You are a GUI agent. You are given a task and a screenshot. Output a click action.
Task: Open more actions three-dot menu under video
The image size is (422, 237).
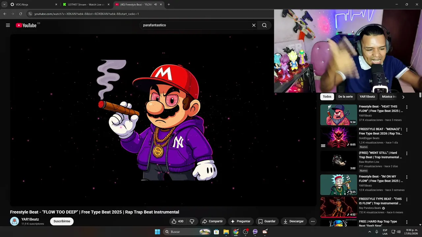click(x=313, y=221)
